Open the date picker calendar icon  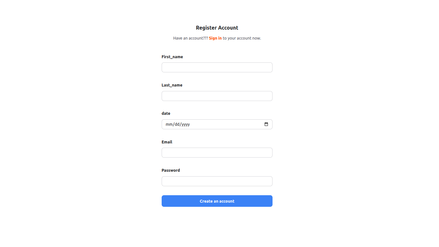[266, 124]
